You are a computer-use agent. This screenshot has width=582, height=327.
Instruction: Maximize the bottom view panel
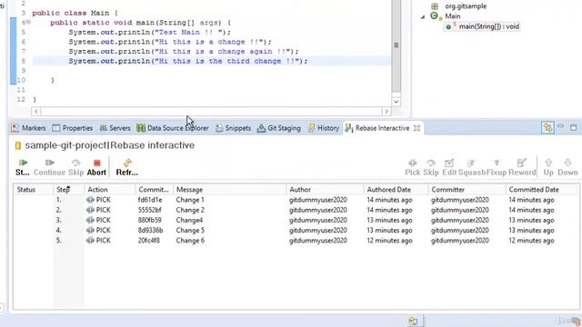(x=574, y=127)
